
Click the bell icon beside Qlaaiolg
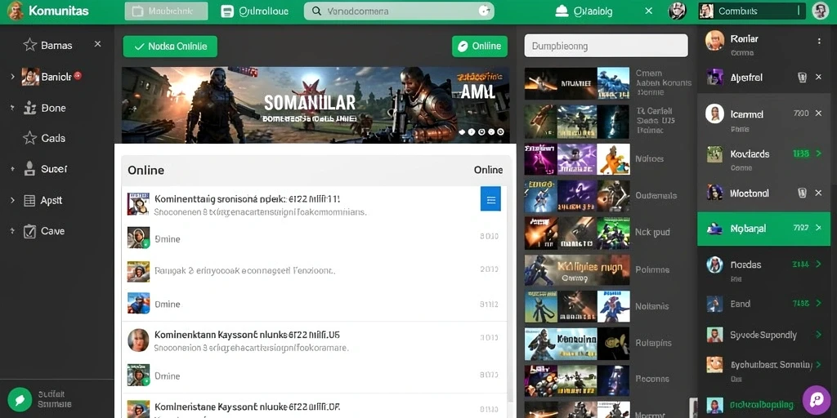pyautogui.click(x=561, y=11)
